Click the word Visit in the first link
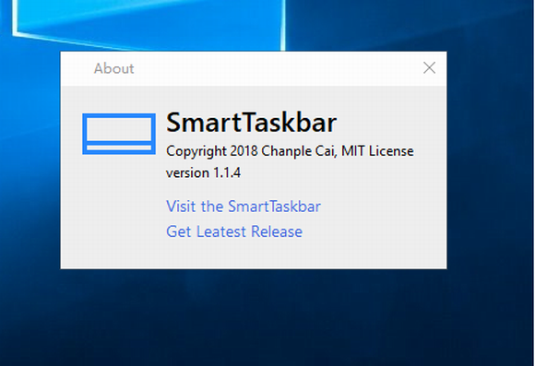Viewport: 535px width, 366px height. [x=181, y=207]
